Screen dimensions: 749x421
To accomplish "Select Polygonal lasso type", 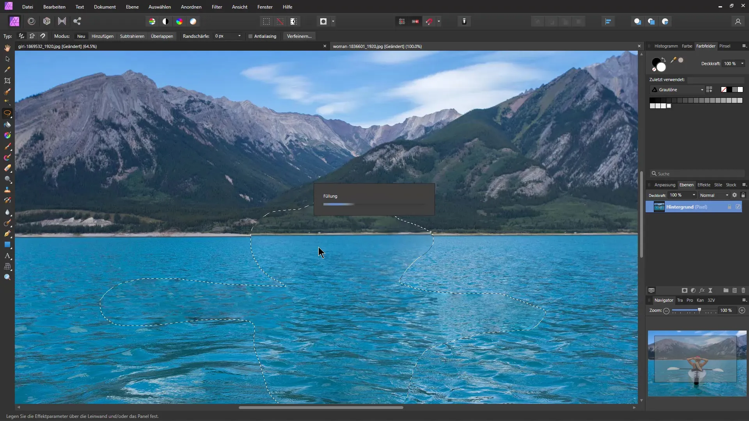I will [x=32, y=36].
